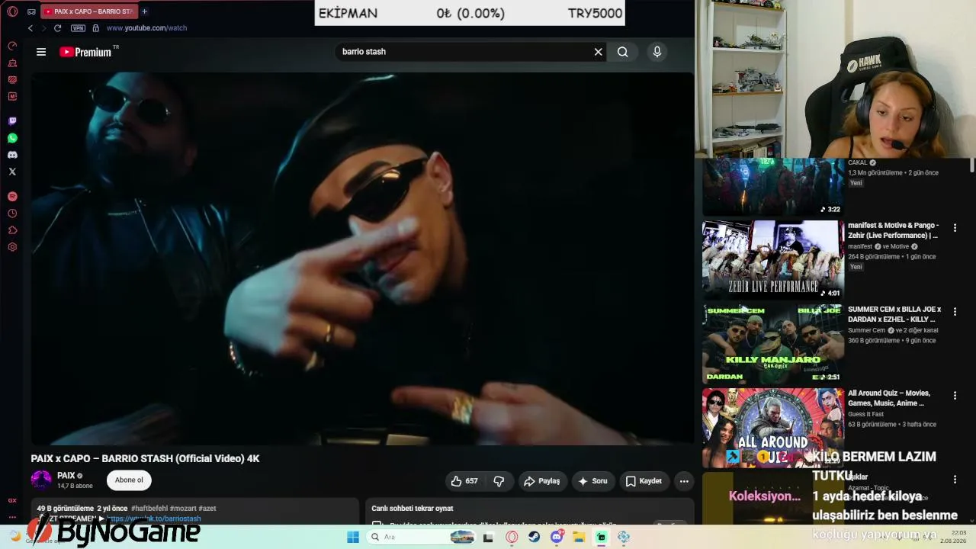Viewport: 976px width, 549px height.
Task: Open options for SUMMER CEM video
Action: click(955, 312)
